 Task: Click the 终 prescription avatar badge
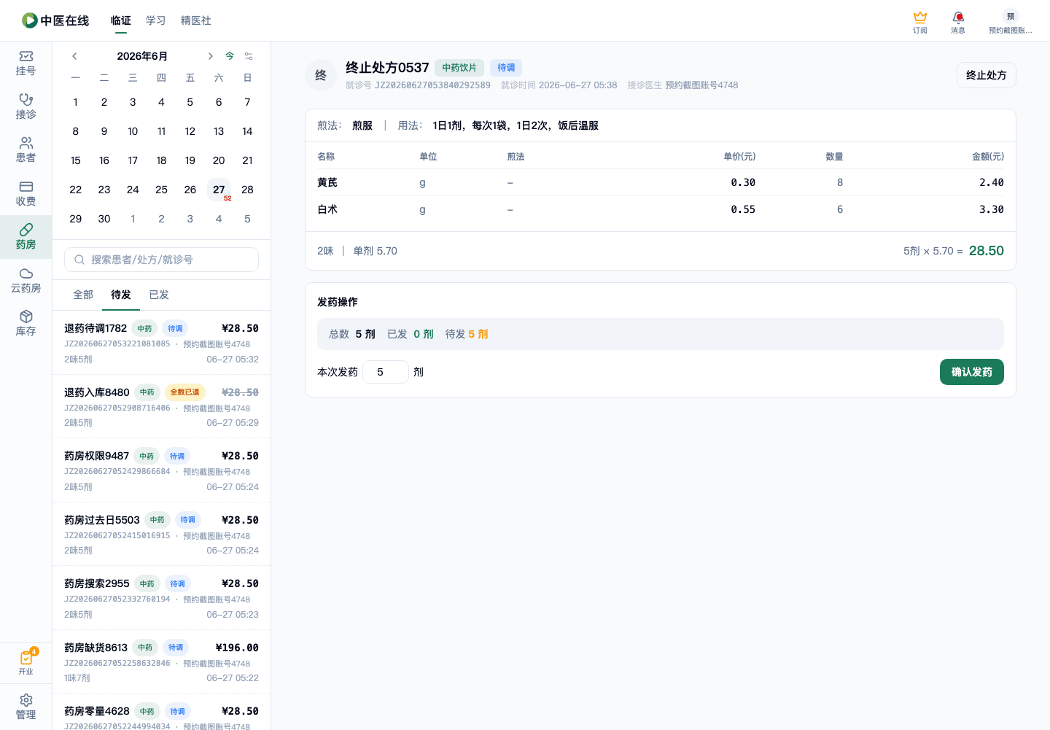point(321,75)
